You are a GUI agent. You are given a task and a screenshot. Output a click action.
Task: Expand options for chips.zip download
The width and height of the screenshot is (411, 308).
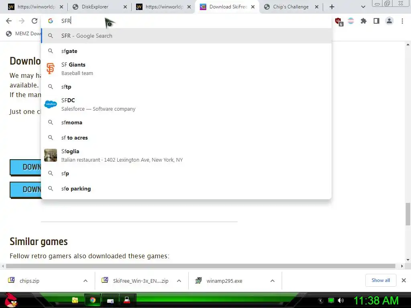(x=85, y=281)
